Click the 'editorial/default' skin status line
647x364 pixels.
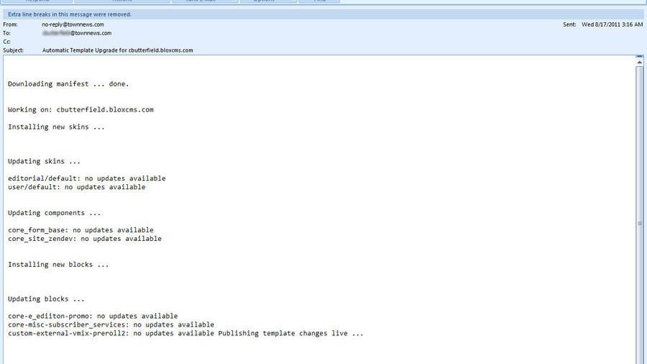[86, 178]
